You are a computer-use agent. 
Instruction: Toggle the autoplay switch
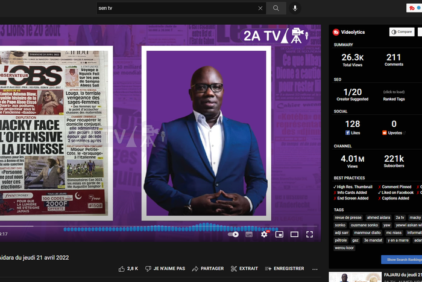[x=233, y=234]
